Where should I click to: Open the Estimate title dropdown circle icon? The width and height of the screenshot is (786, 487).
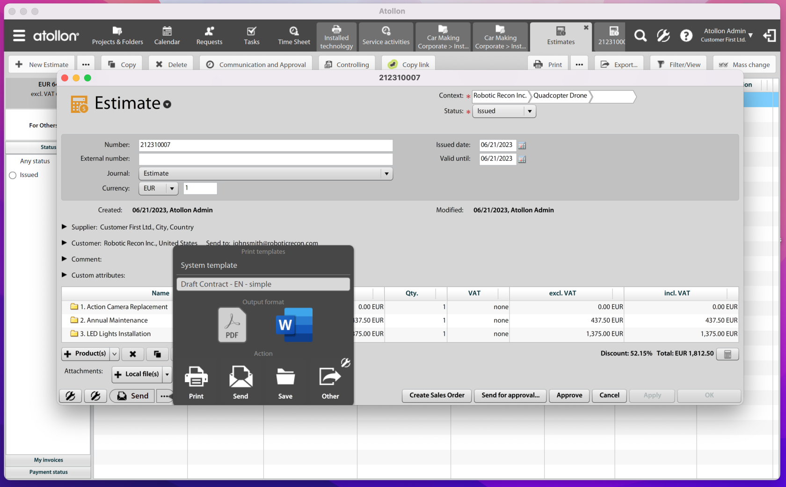pyautogui.click(x=167, y=104)
